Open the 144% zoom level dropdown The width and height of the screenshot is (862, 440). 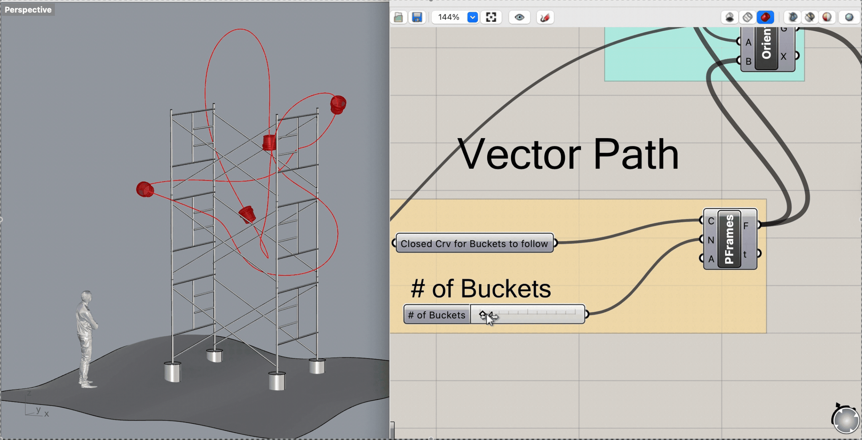(472, 17)
